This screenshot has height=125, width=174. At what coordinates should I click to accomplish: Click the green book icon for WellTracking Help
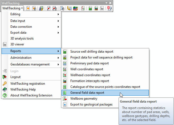coord(5,89)
